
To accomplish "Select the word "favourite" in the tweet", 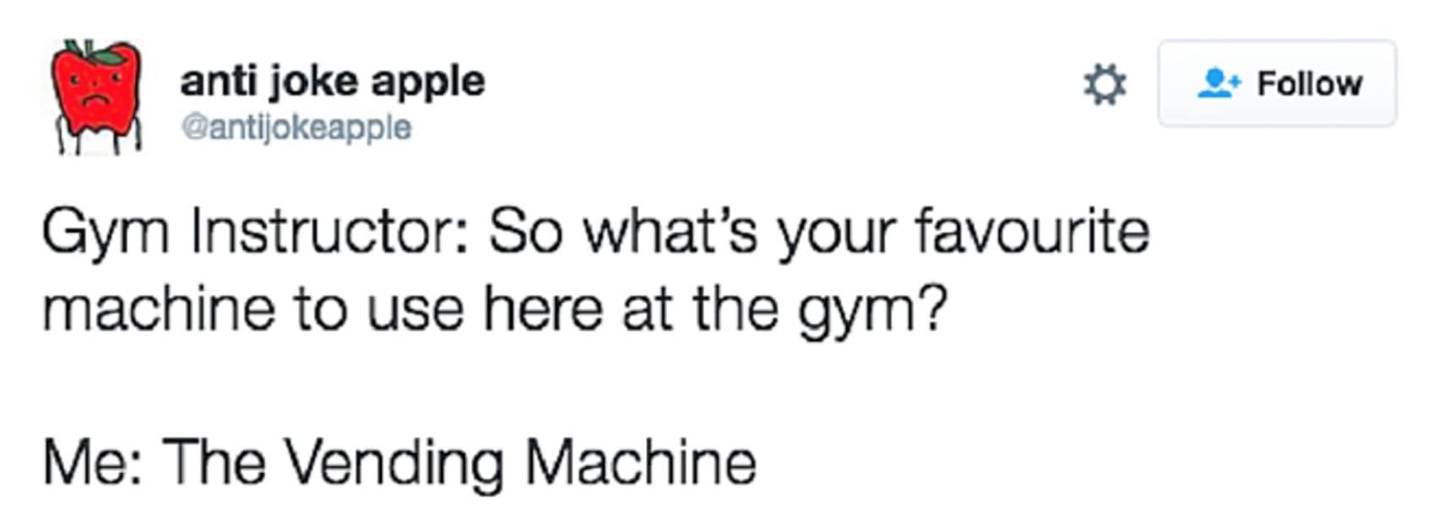I will [x=1032, y=231].
